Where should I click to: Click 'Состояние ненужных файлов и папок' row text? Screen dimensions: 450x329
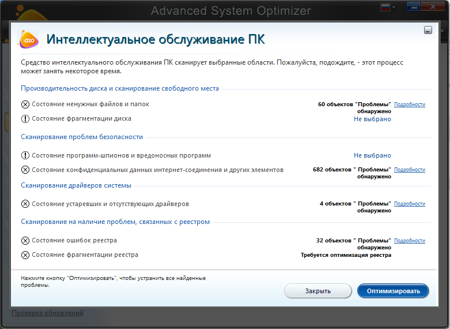click(90, 104)
